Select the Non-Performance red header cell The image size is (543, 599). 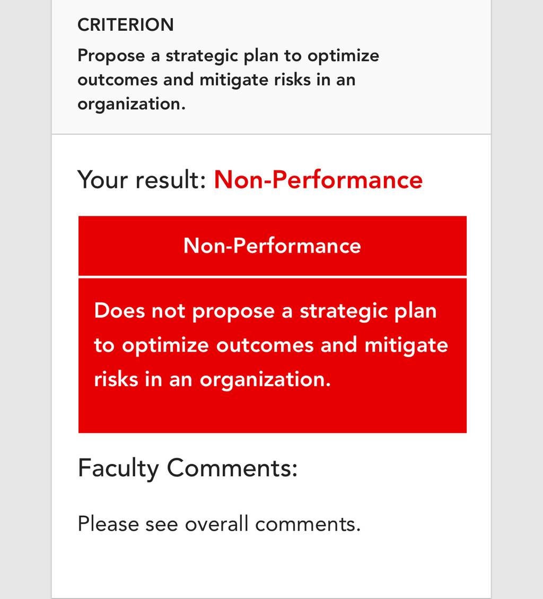click(273, 246)
